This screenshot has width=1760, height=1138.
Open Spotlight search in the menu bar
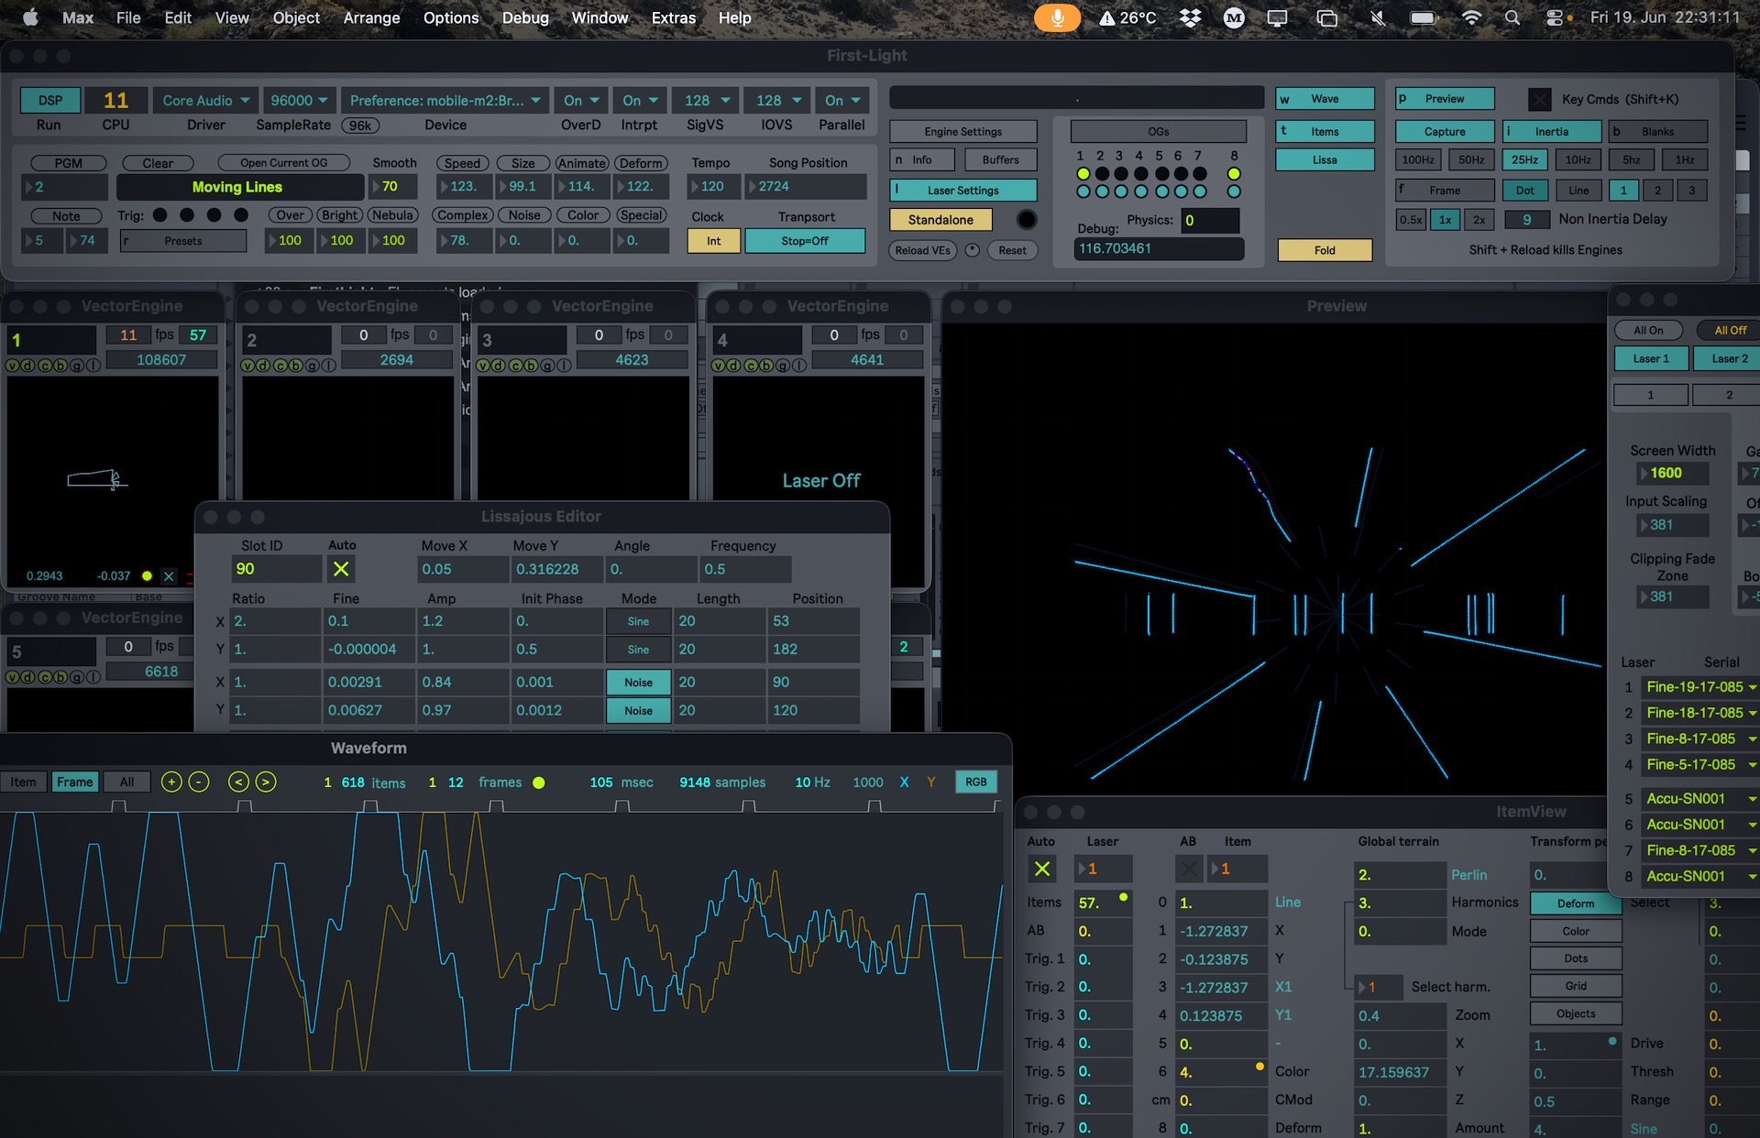[x=1512, y=17]
